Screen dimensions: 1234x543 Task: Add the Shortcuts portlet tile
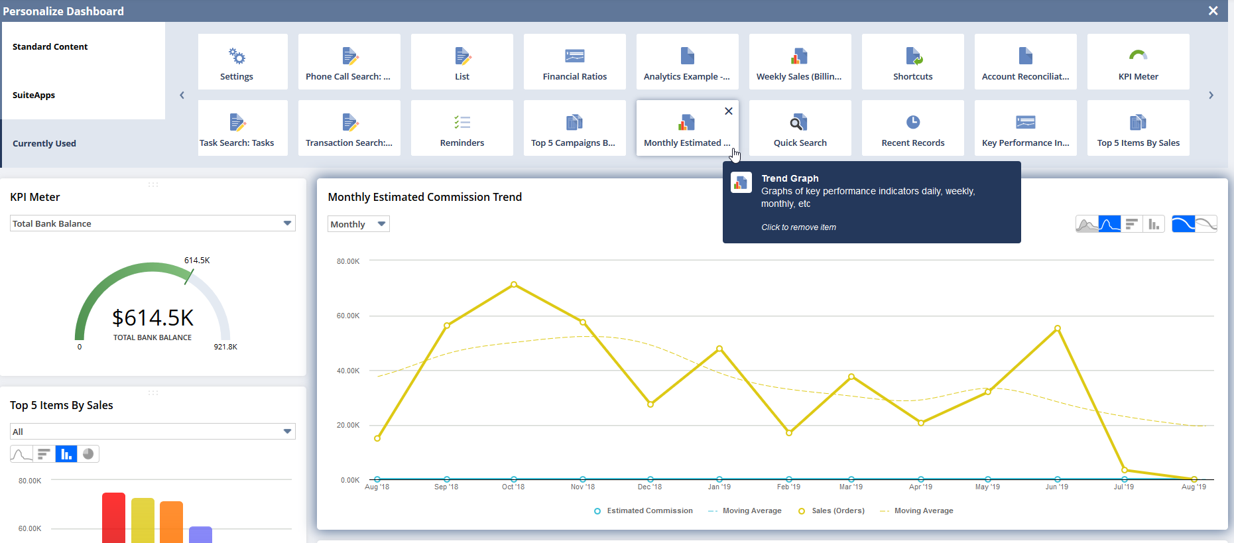[x=913, y=62]
